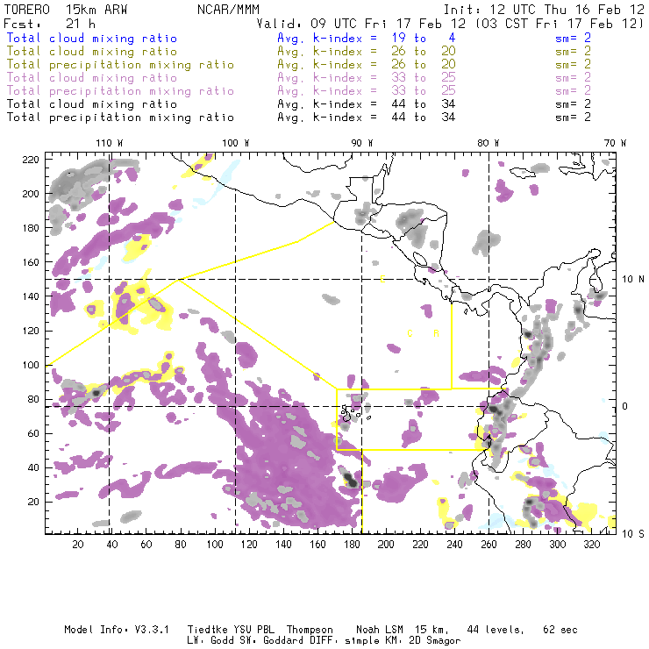
Task: Click the "180" tick label on vertical axis
Action: click(30, 228)
